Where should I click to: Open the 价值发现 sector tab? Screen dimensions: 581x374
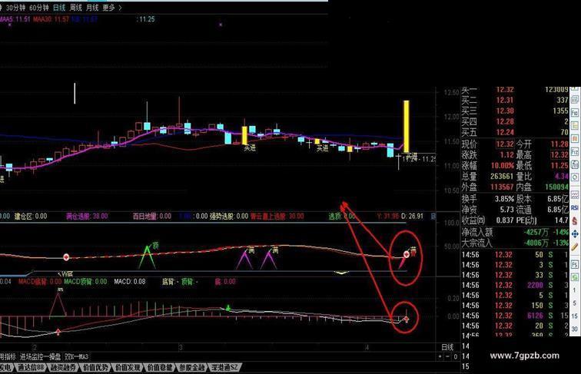pos(128,367)
